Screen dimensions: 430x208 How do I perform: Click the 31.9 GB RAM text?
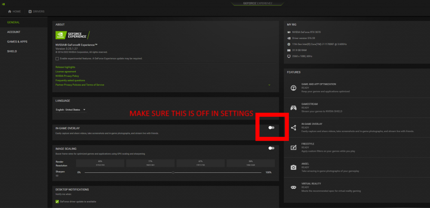point(299,50)
